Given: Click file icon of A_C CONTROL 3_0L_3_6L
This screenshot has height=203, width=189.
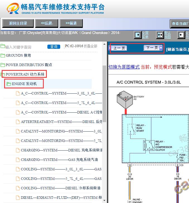Looking at the screenshot, I should [x=18, y=93].
